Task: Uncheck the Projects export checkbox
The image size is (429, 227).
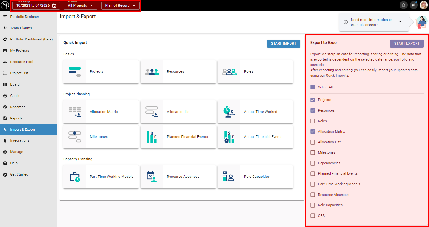Action: pyautogui.click(x=312, y=100)
